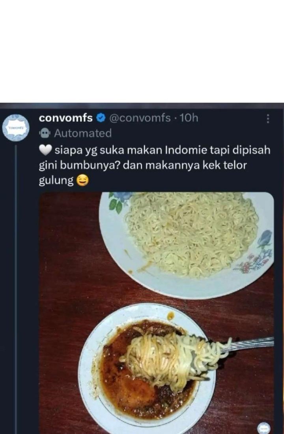Open the Indomie noodle photo

pos(157,313)
